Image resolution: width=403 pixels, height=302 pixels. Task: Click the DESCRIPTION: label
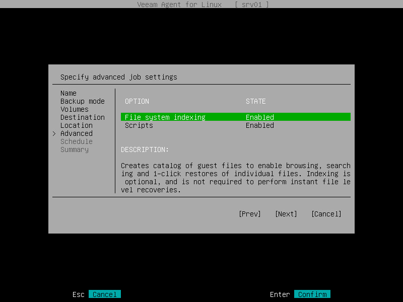click(x=145, y=149)
